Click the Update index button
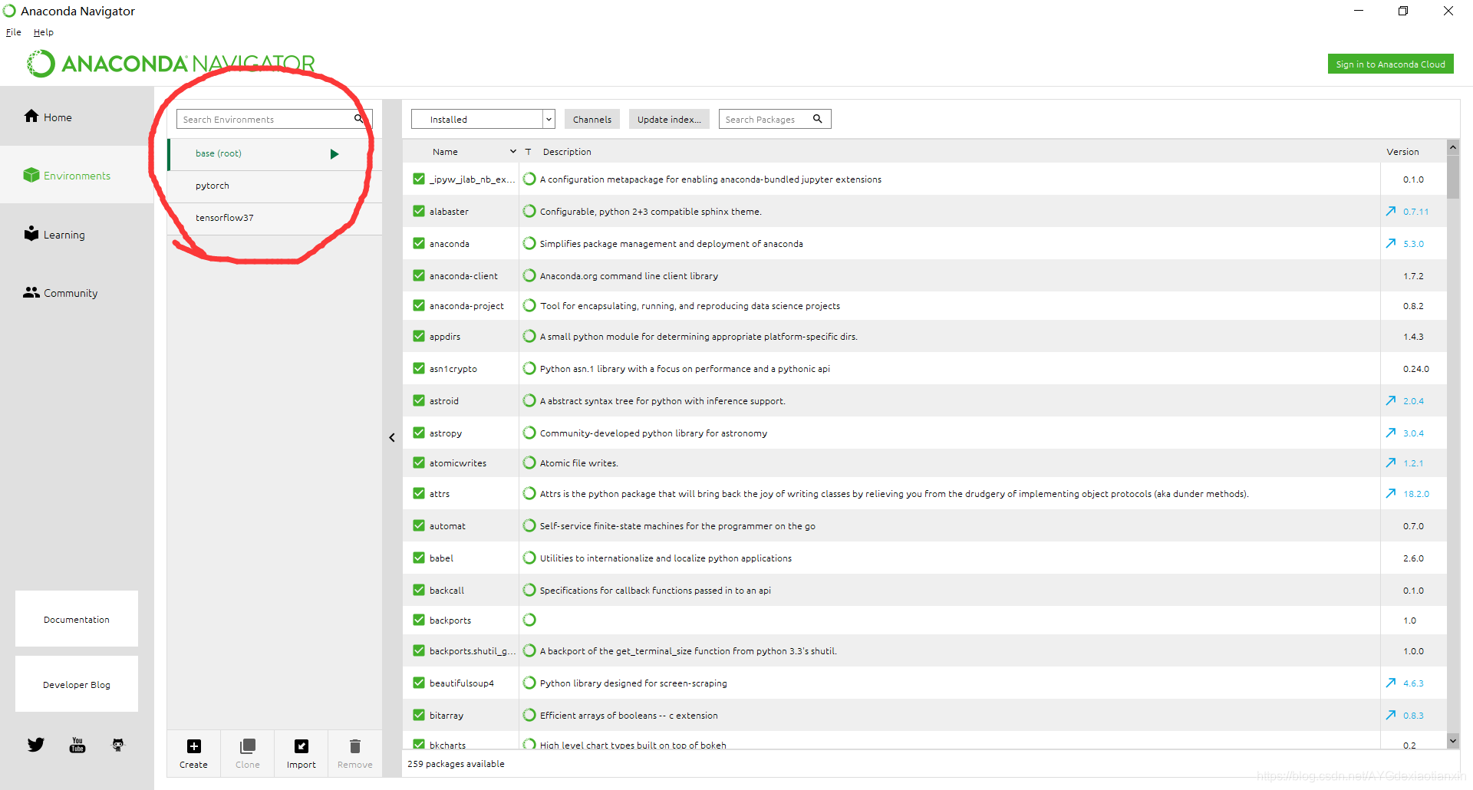The width and height of the screenshot is (1473, 790). pyautogui.click(x=669, y=119)
